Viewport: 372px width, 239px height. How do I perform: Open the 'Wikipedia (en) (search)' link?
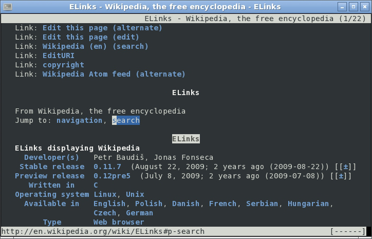click(96, 47)
